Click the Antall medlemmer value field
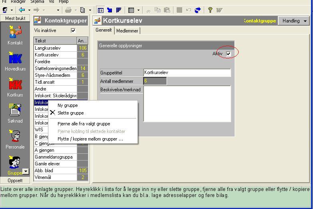This screenshot has height=209, width=313. 155,81
